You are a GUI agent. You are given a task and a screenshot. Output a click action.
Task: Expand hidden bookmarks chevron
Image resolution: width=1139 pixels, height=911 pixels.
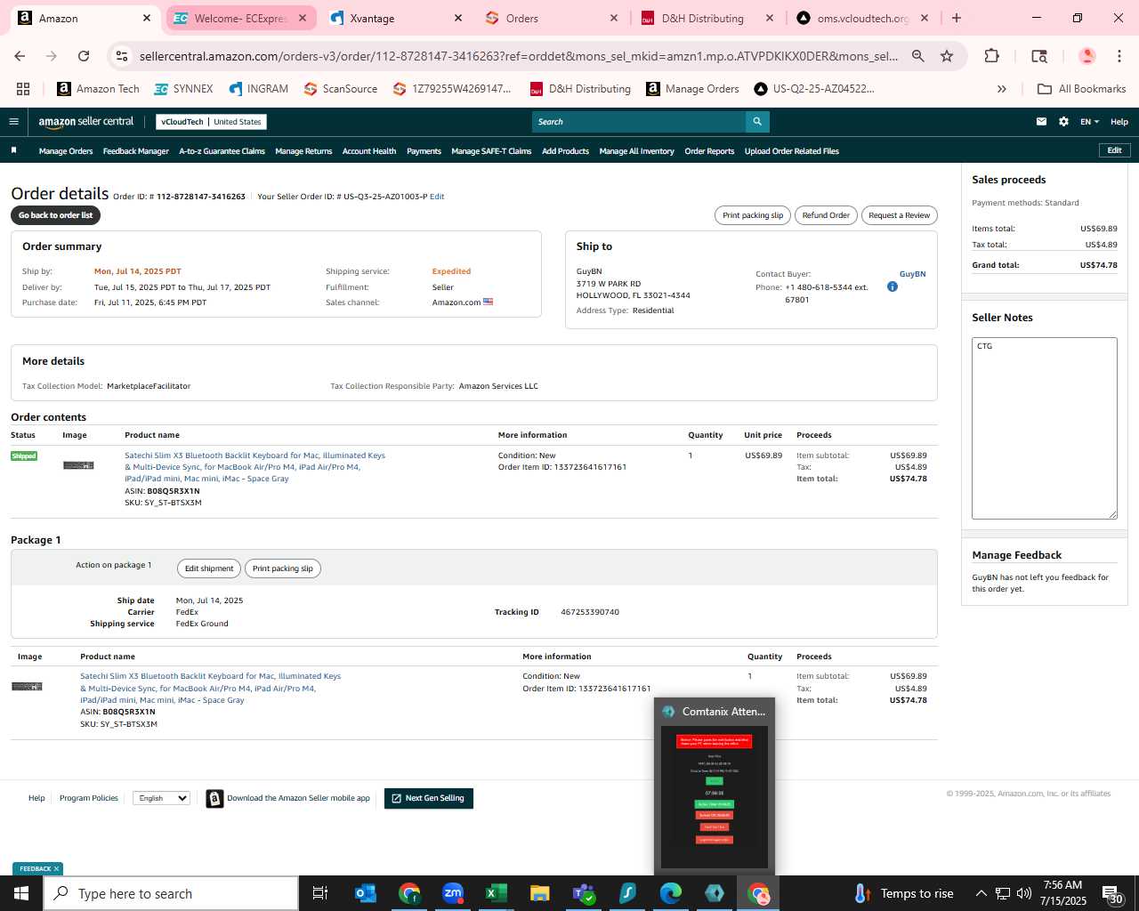pos(1002,89)
